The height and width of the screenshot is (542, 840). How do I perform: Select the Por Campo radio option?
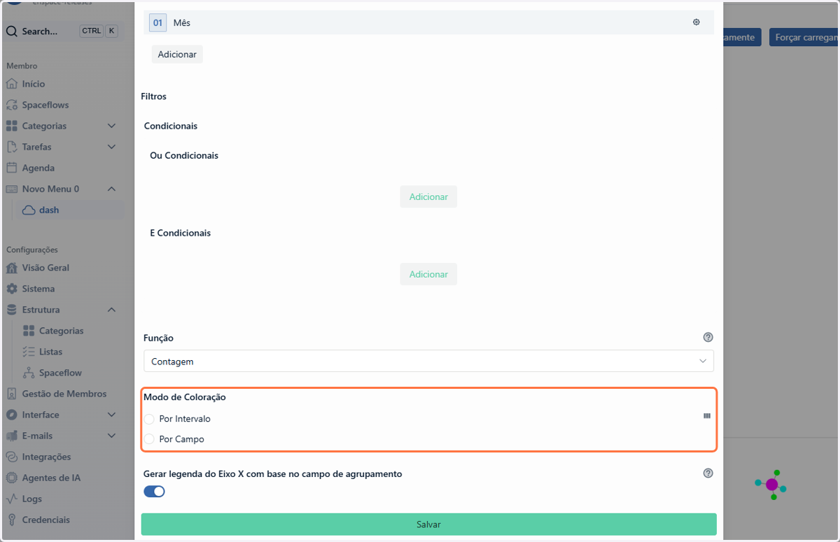pyautogui.click(x=149, y=439)
